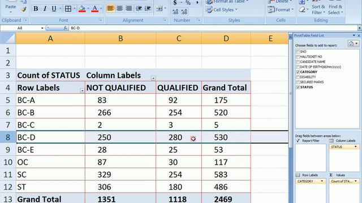Open Count of STA... dropdown in Values area
Viewport: 362px width, 203px height.
pos(356,182)
